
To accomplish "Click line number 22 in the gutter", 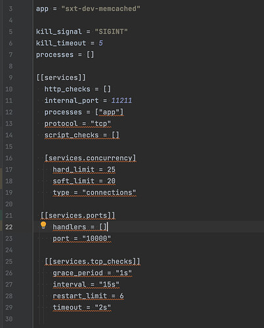I will pyautogui.click(x=9, y=227).
